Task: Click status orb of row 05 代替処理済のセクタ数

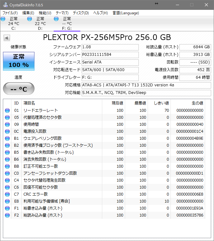Action: [x=7, y=117]
